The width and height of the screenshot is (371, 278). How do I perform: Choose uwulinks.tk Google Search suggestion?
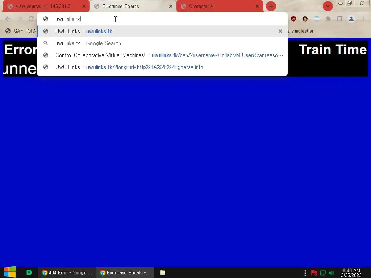[162, 43]
